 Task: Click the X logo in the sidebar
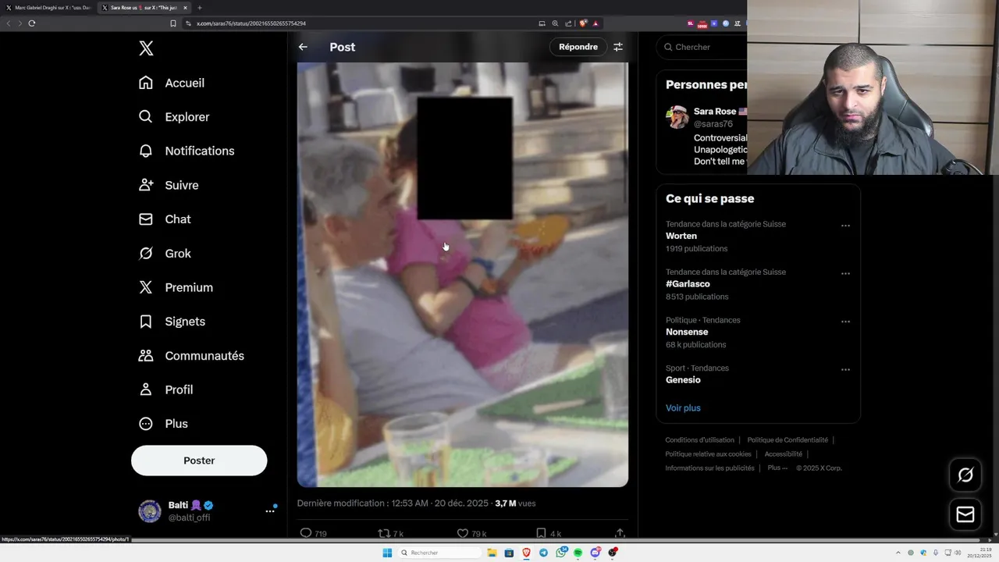(x=146, y=48)
